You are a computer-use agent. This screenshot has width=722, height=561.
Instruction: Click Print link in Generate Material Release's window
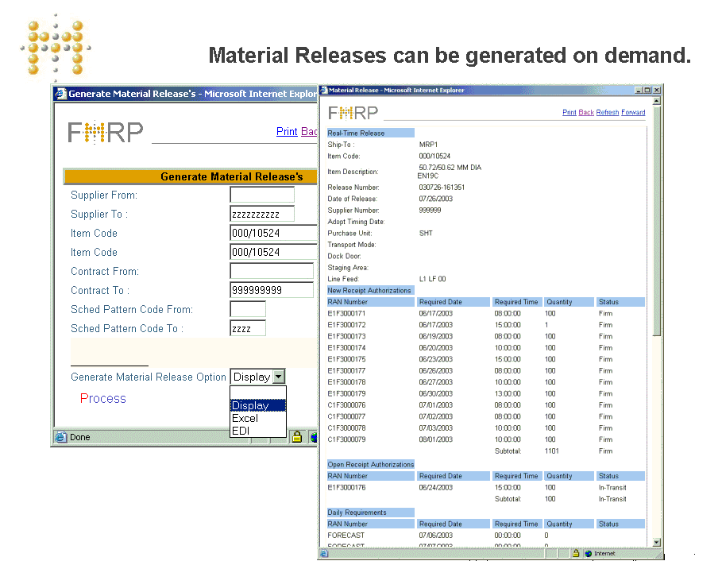287,131
